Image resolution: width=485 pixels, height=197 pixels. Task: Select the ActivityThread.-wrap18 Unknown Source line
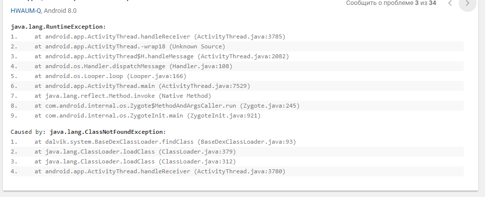237,46
